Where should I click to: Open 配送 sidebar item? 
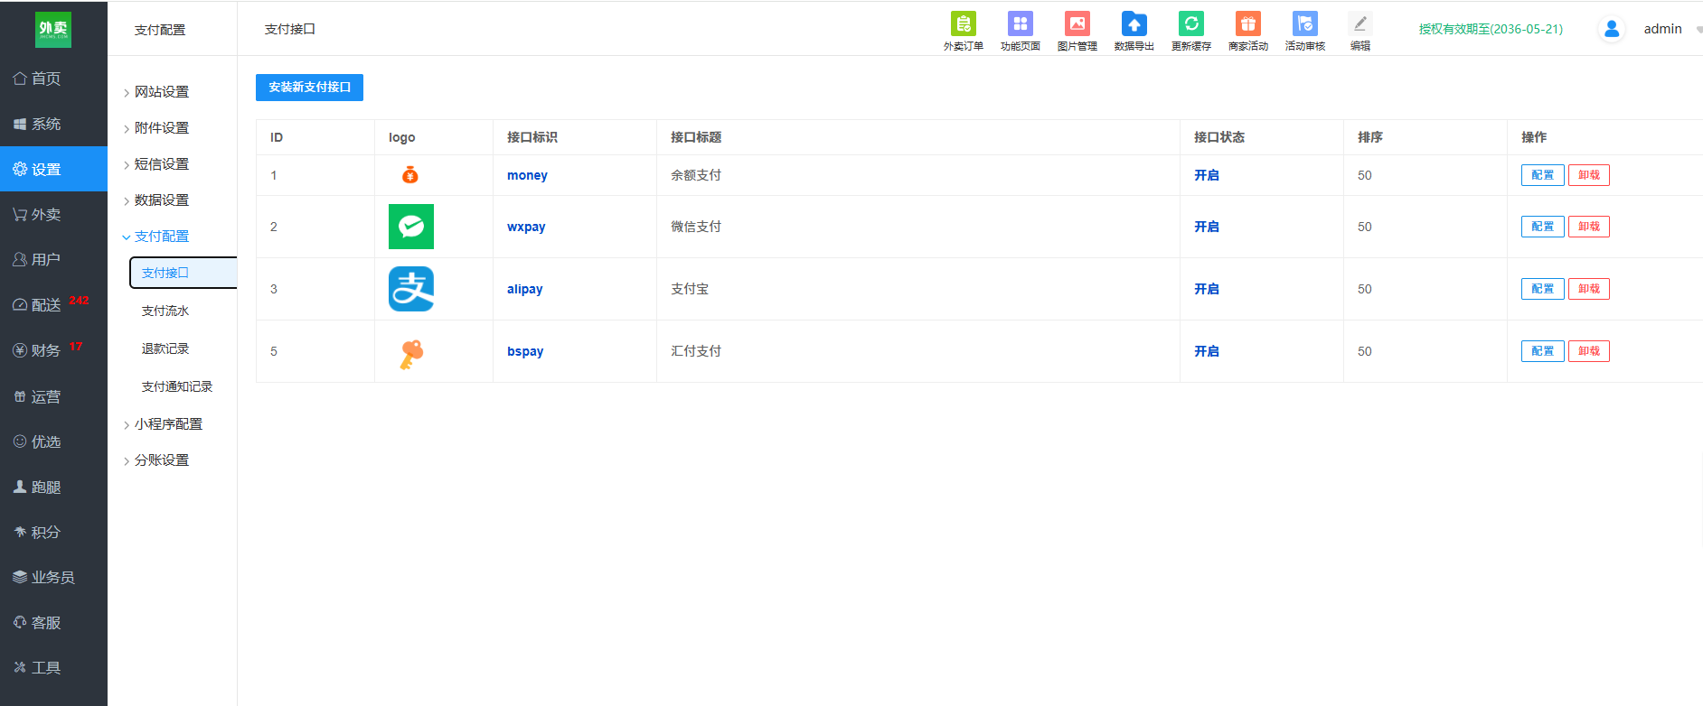tap(53, 304)
